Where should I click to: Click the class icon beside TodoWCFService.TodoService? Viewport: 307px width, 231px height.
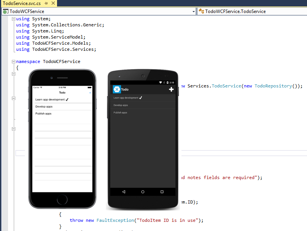pos(202,11)
